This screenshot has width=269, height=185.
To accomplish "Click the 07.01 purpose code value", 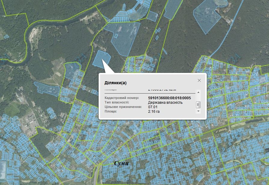I will click(153, 107).
